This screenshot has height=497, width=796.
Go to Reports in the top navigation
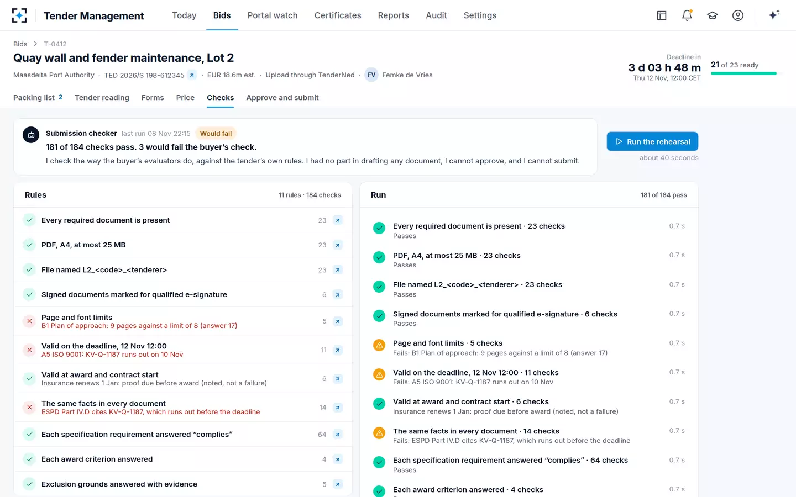[x=394, y=15]
